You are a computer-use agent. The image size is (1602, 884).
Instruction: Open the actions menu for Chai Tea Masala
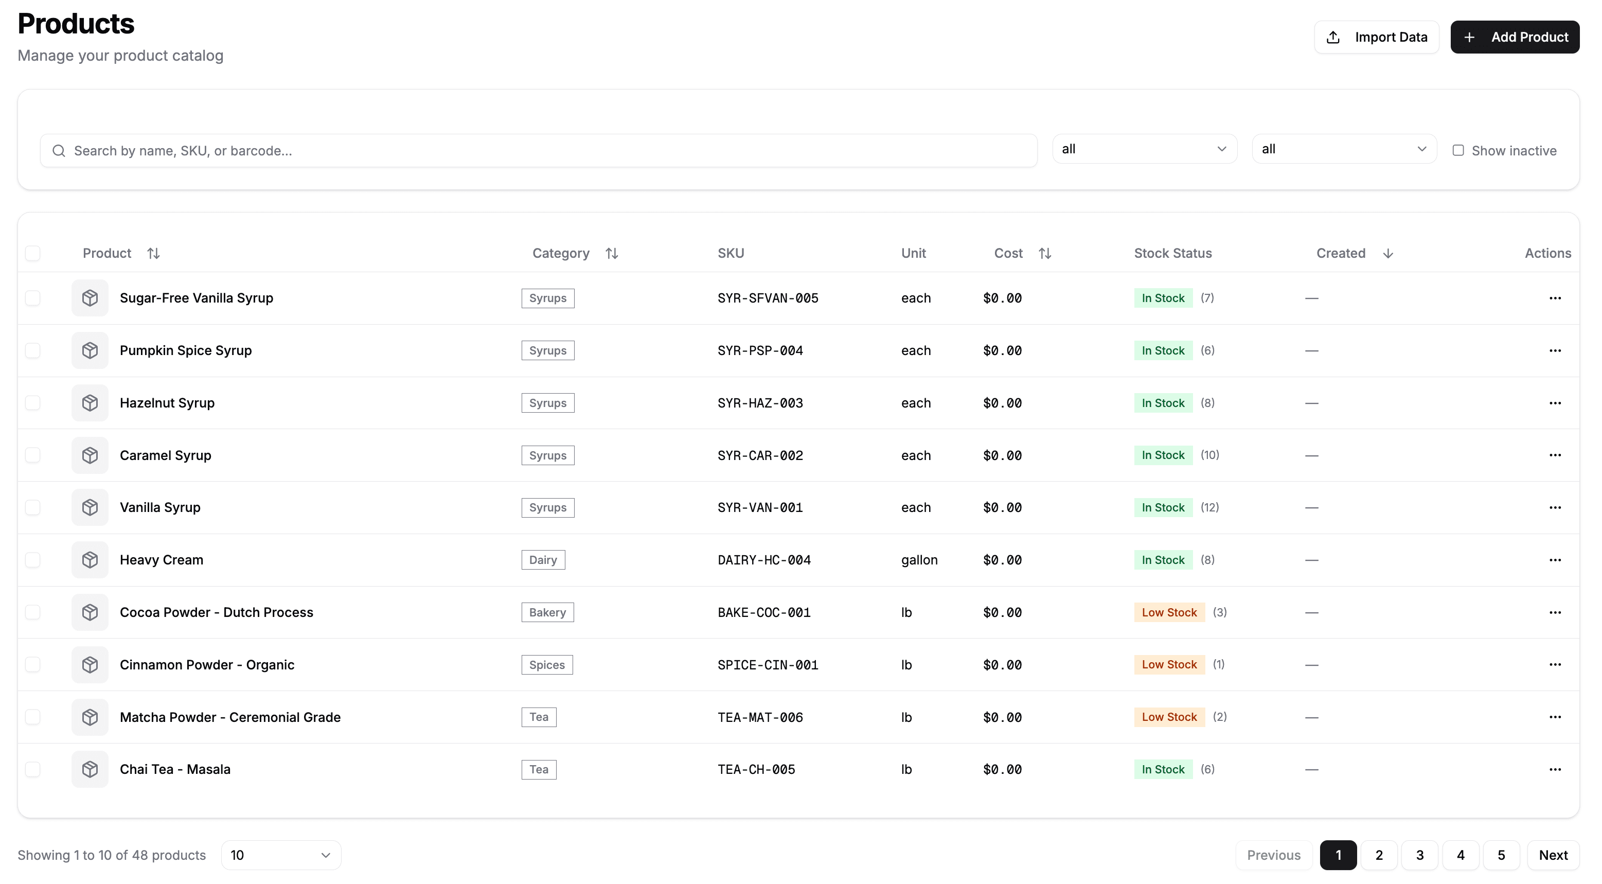coord(1555,769)
